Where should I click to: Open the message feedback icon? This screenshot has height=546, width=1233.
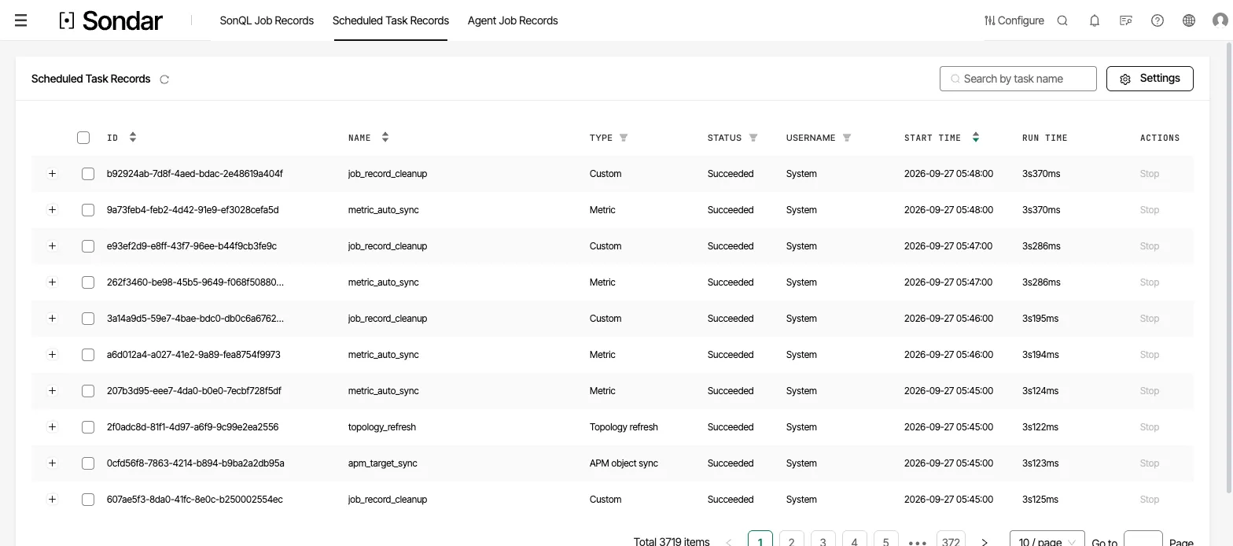pos(1125,20)
